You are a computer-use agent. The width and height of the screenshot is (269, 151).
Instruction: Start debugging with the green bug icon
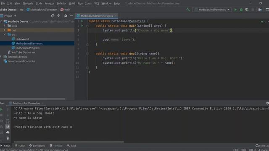tap(241, 10)
